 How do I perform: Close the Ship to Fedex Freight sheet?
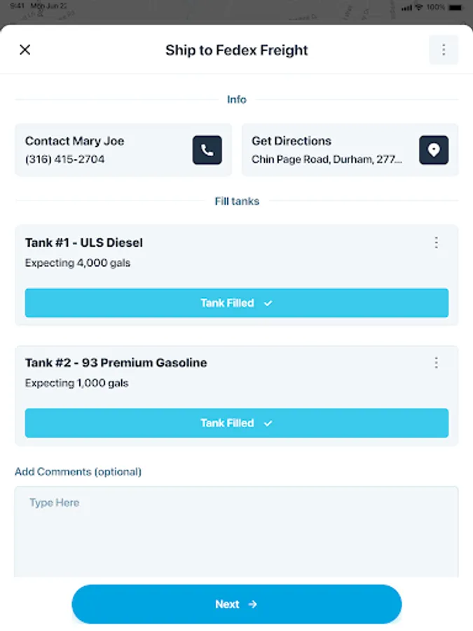(x=25, y=50)
